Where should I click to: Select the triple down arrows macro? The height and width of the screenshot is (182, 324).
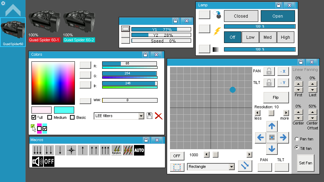(x=37, y=150)
